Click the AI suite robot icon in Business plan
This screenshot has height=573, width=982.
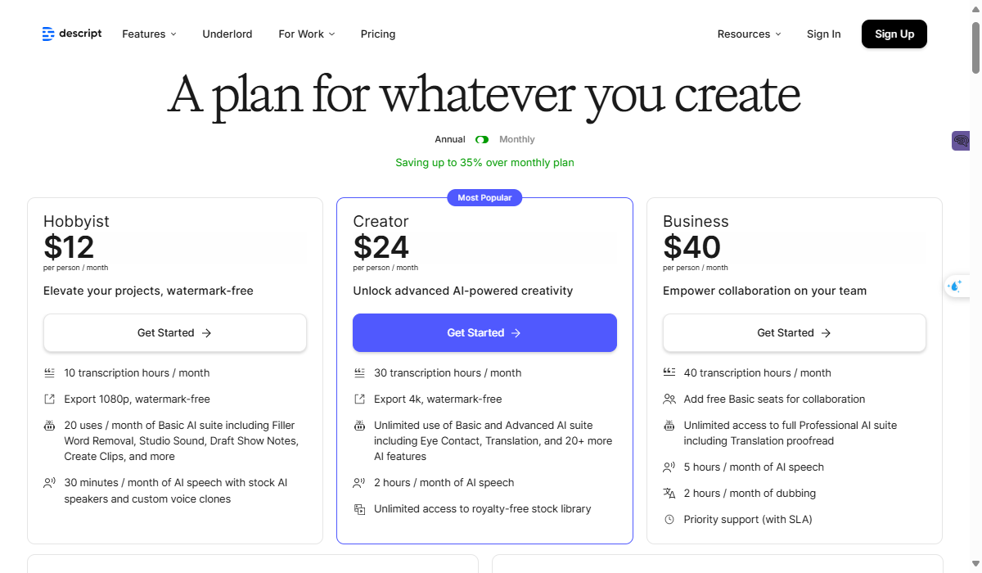[669, 426]
